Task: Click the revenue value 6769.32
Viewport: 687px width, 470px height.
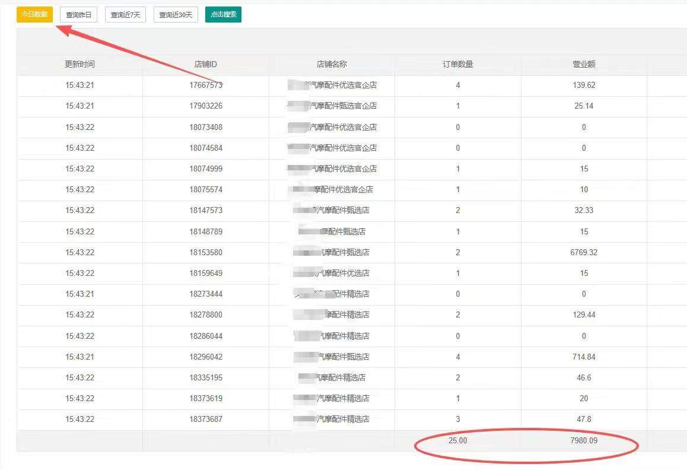Action: [x=584, y=252]
